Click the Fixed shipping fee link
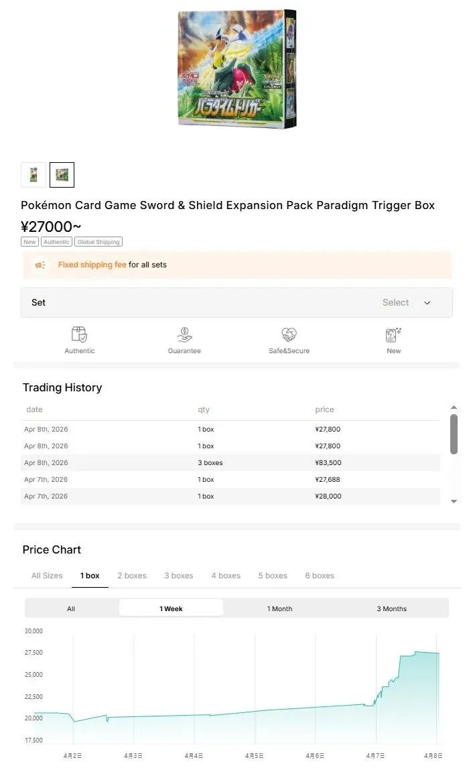The image size is (469, 776). (x=92, y=265)
